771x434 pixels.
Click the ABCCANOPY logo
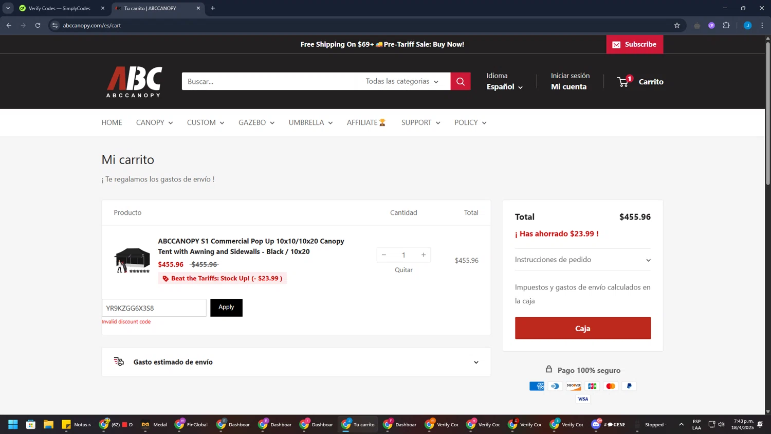(134, 82)
